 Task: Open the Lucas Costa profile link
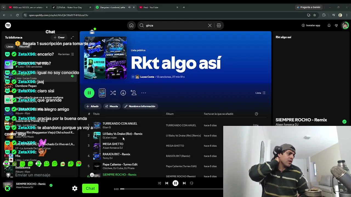(147, 77)
